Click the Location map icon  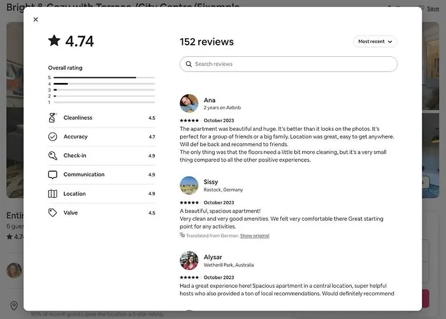[53, 194]
